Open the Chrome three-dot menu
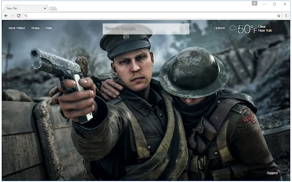The image size is (292, 182). tap(286, 16)
